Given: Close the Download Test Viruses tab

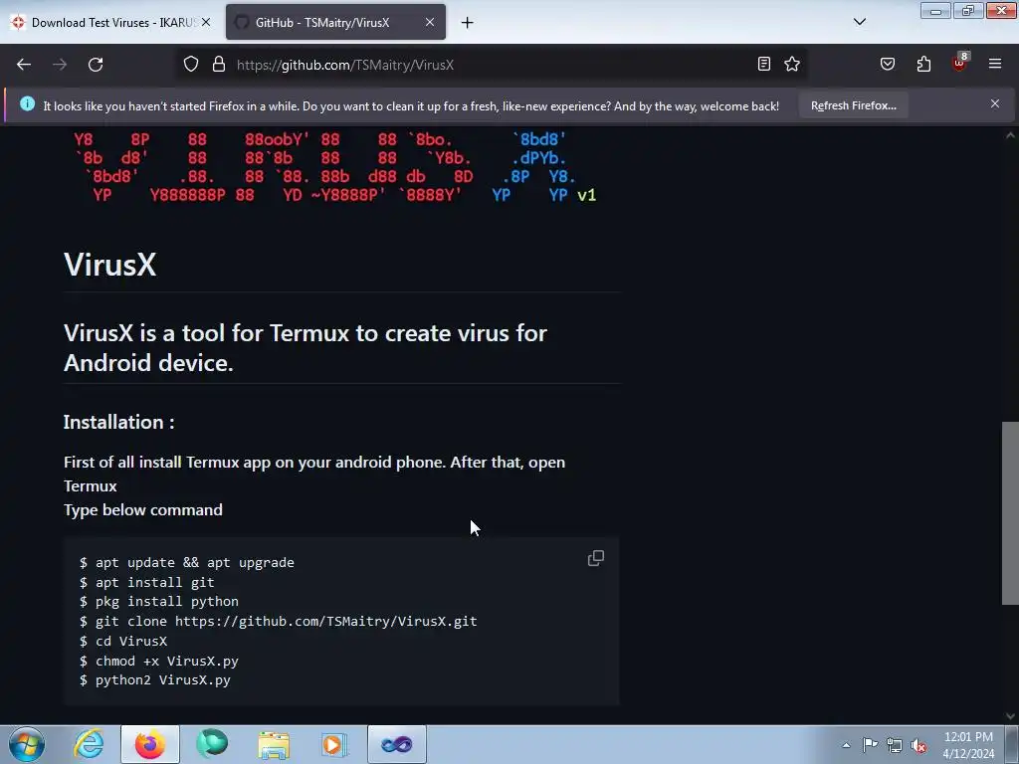Looking at the screenshot, I should (206, 22).
